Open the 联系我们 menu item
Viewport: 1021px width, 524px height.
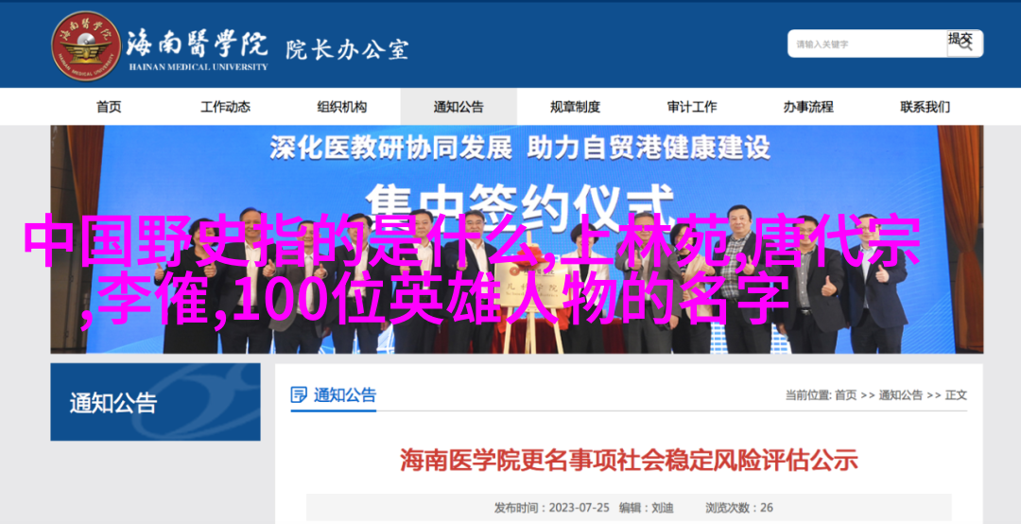[x=925, y=107]
